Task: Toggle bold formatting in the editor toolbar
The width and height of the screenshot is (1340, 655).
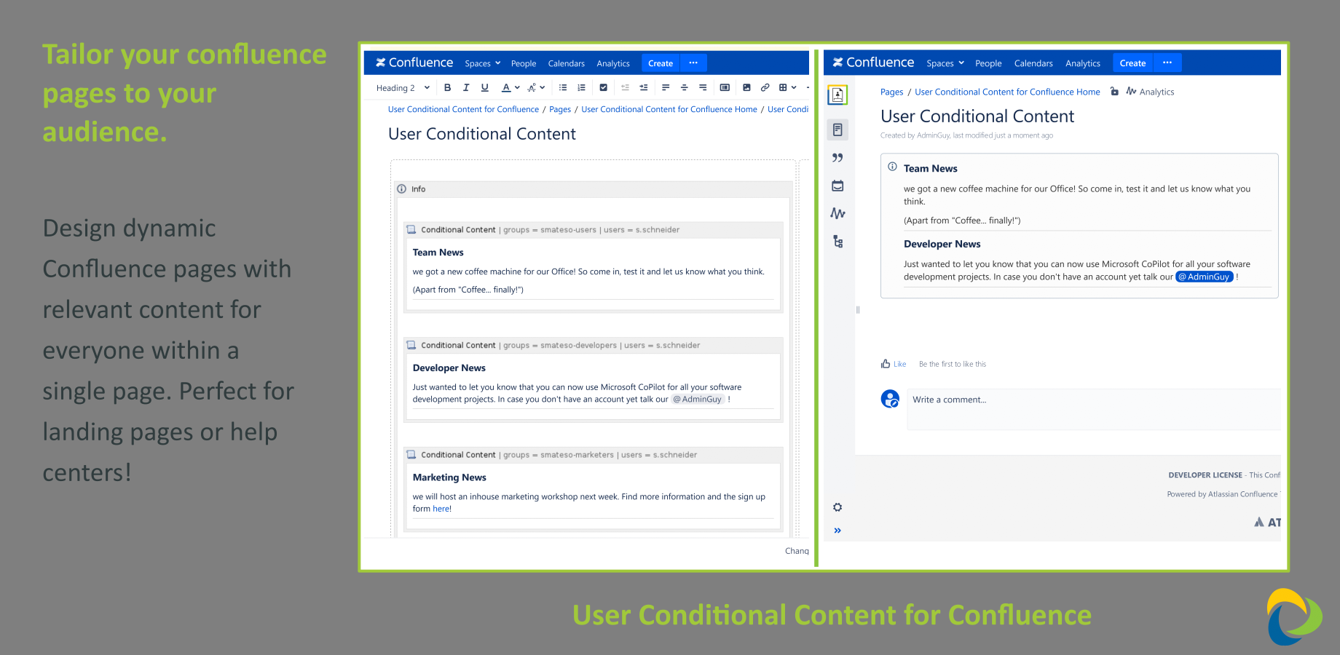Action: (x=447, y=87)
